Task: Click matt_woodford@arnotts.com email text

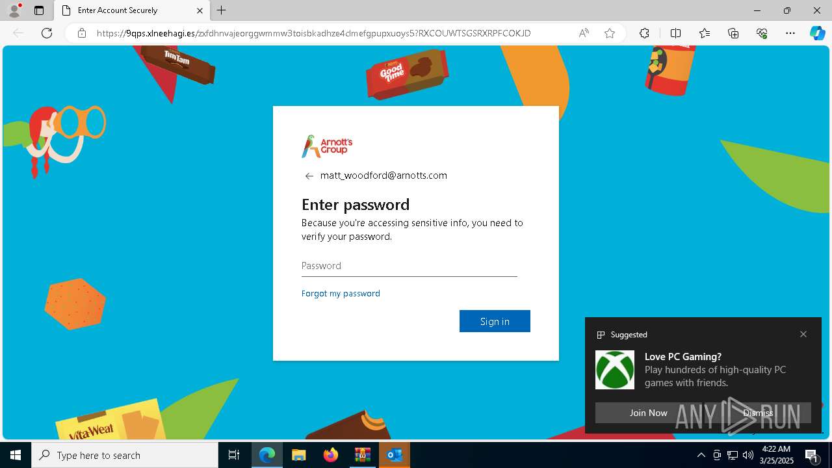Action: click(x=383, y=175)
